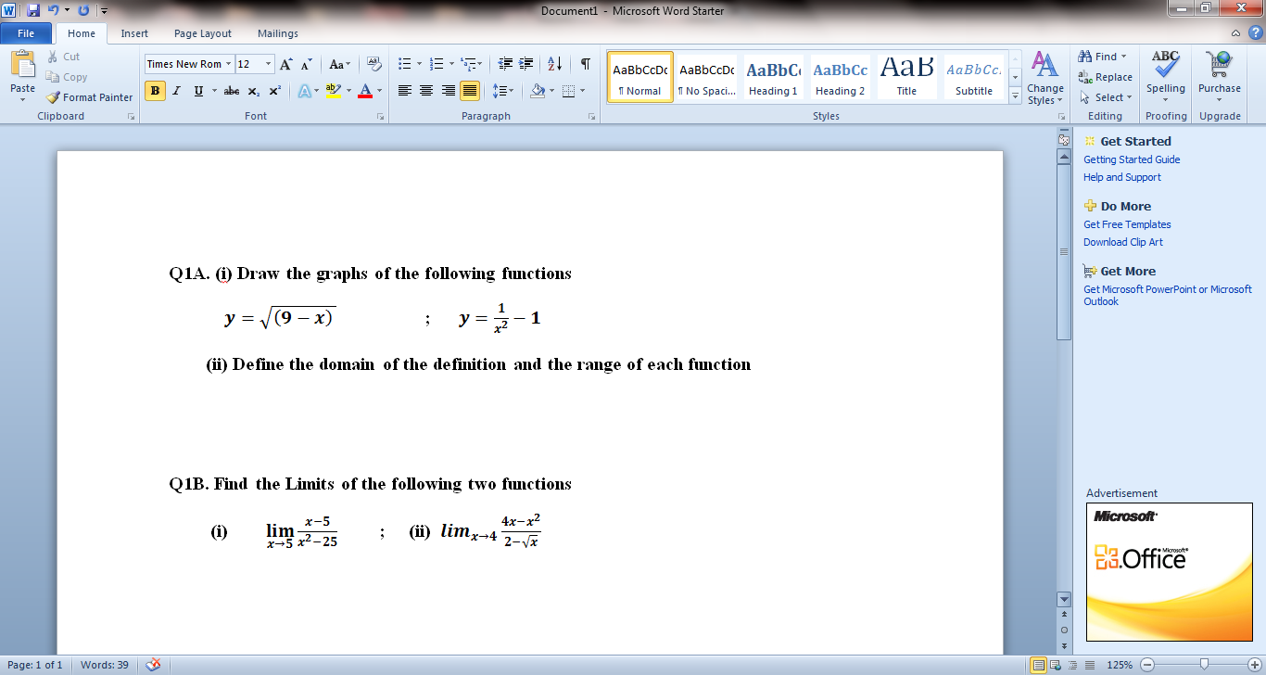Open the font size dropdown
The width and height of the screenshot is (1266, 675).
pos(268,64)
